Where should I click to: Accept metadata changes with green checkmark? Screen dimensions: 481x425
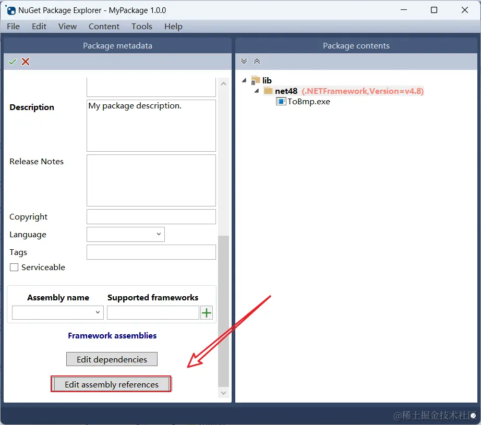click(x=13, y=62)
